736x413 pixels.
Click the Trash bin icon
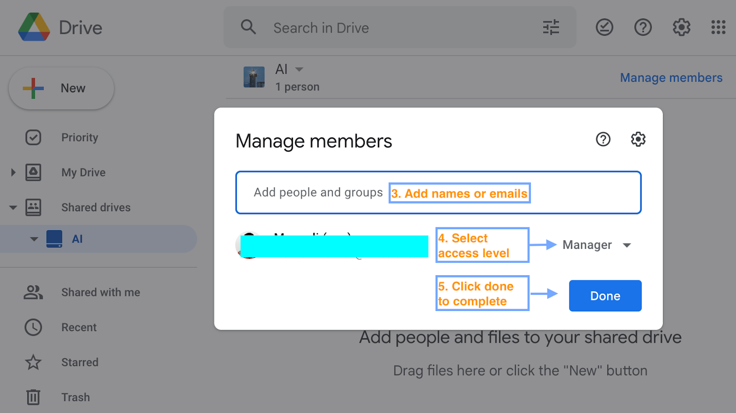(x=33, y=397)
